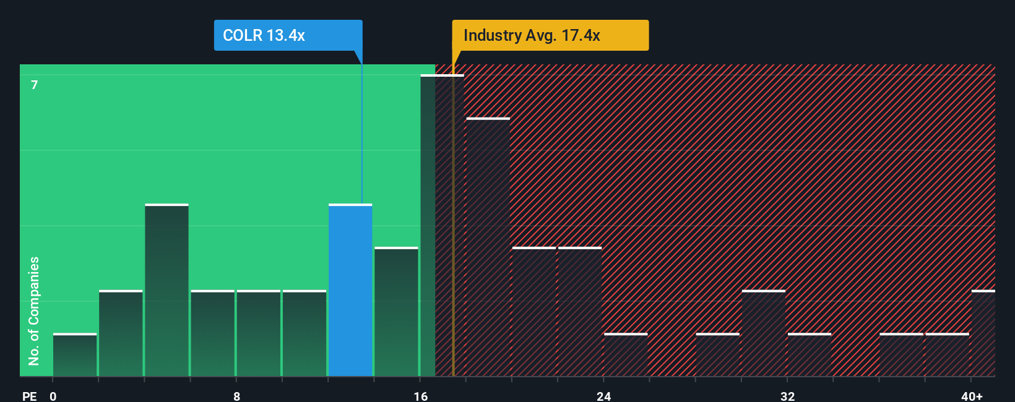1015x402 pixels.
Task: Click the COLR 13.4x blue label
Action: point(288,35)
